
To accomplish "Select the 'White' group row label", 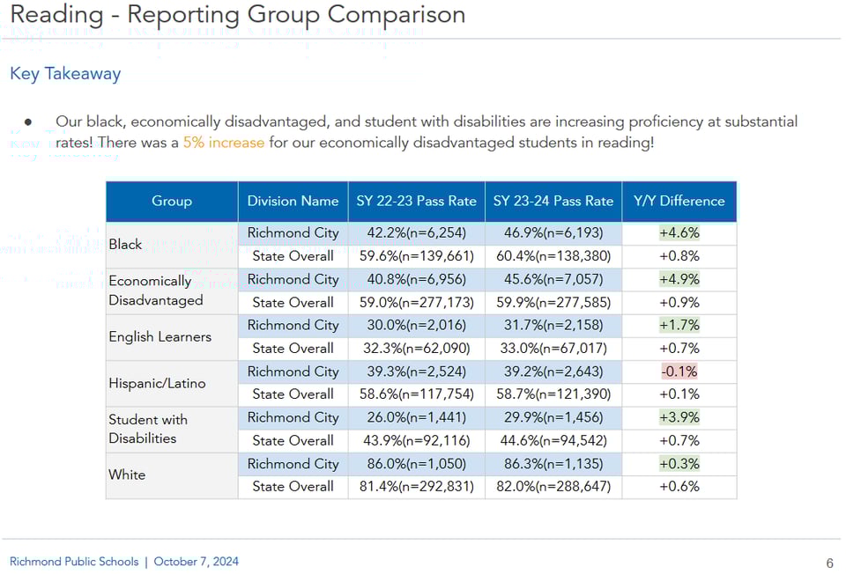I will click(127, 475).
